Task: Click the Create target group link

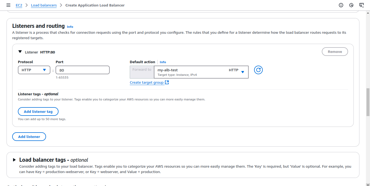Action: 147,82
